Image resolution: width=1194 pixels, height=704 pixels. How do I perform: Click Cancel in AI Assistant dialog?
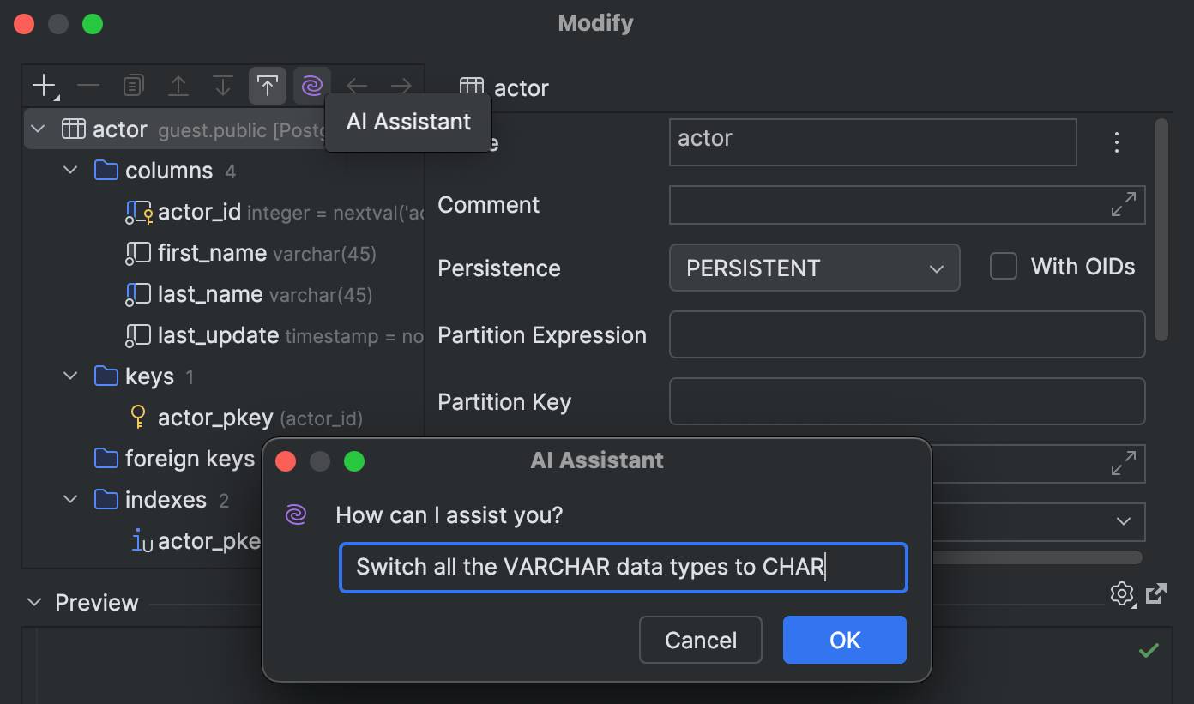(x=700, y=640)
